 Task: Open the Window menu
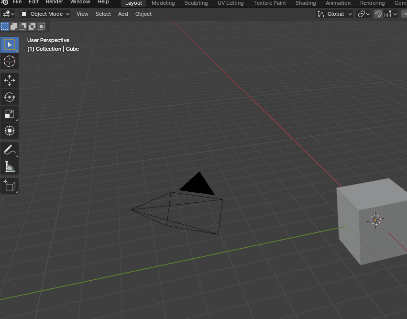pyautogui.click(x=80, y=2)
